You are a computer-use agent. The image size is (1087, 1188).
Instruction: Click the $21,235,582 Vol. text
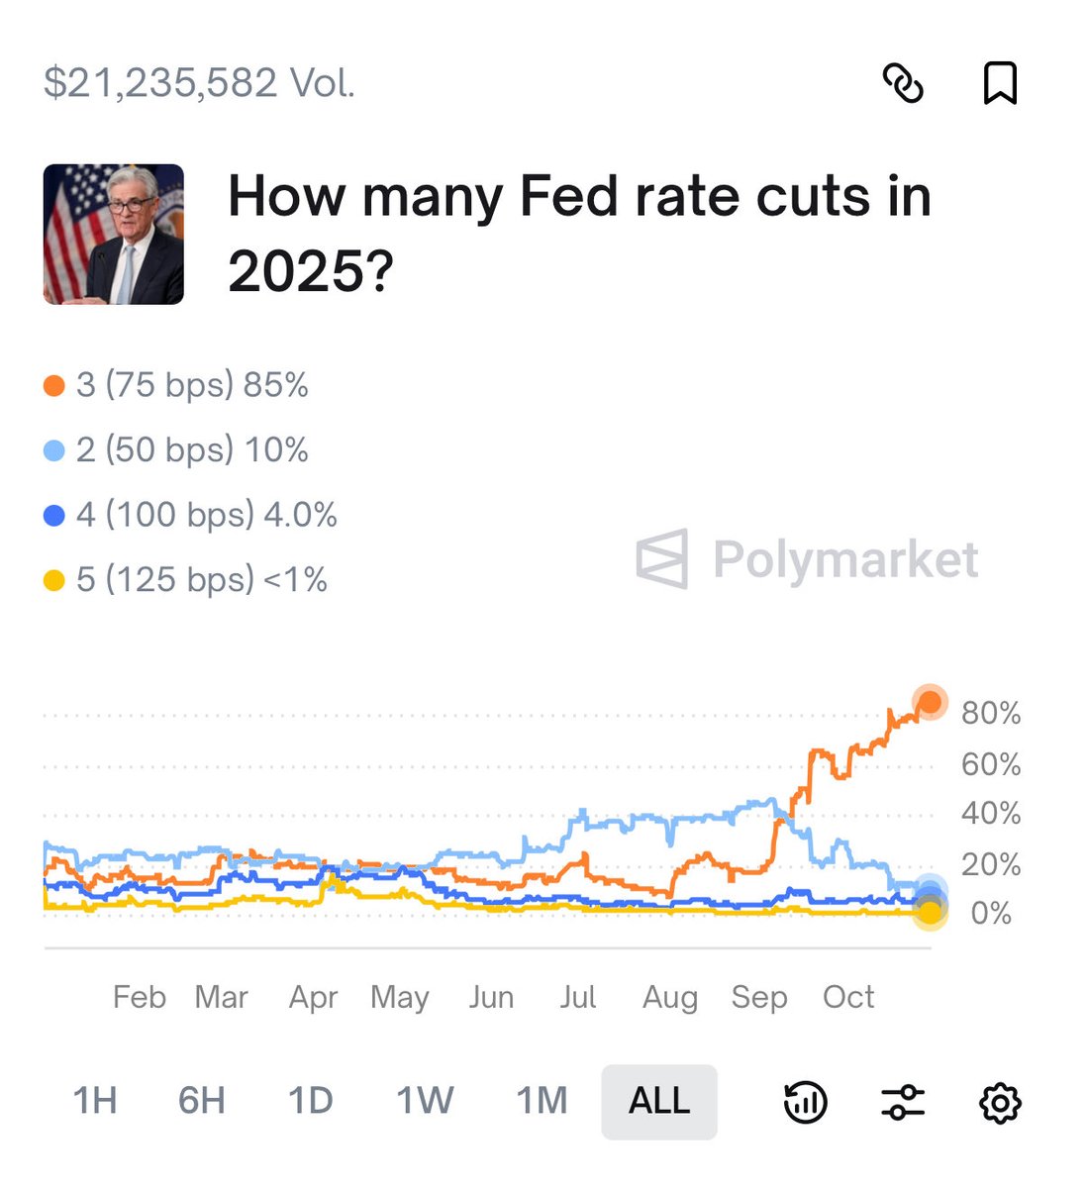coord(199,83)
